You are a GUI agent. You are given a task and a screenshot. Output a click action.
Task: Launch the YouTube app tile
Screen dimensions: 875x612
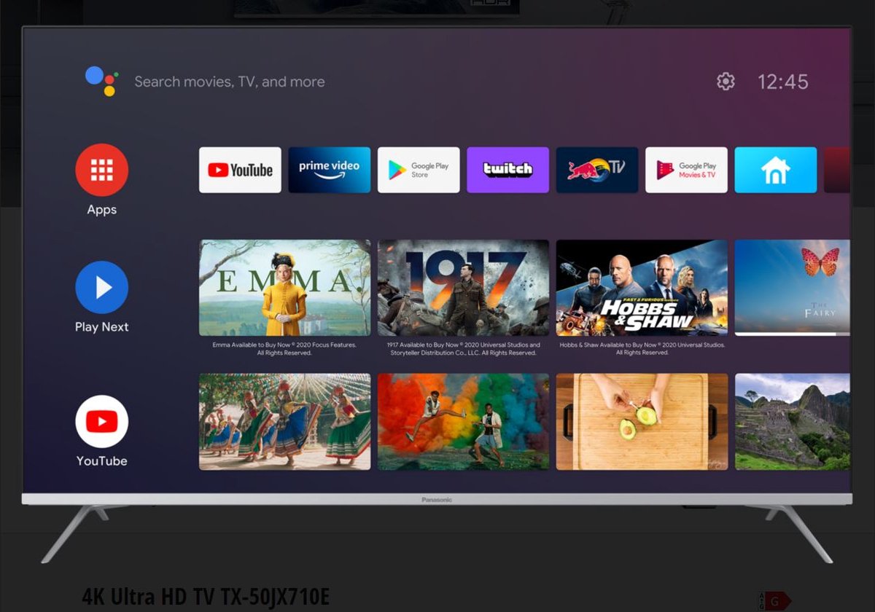(240, 170)
